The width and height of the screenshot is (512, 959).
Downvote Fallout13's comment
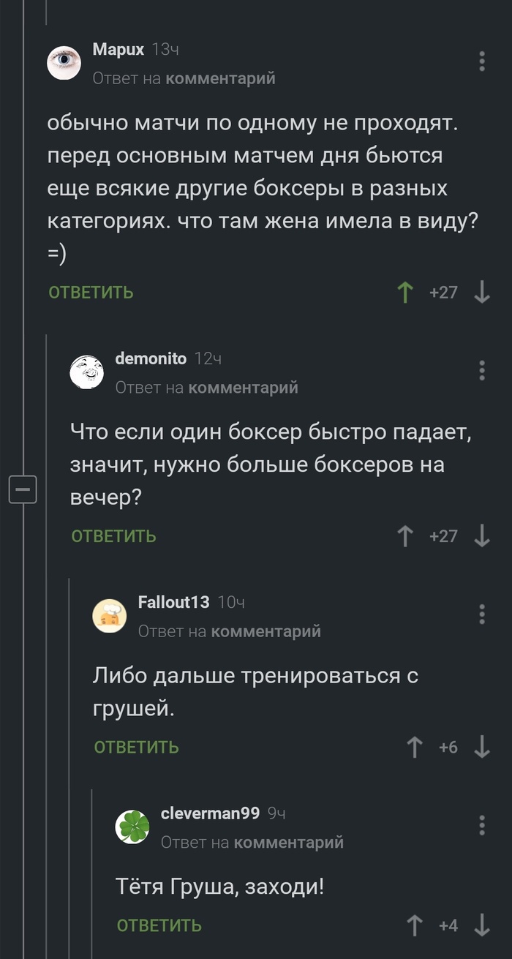click(481, 748)
